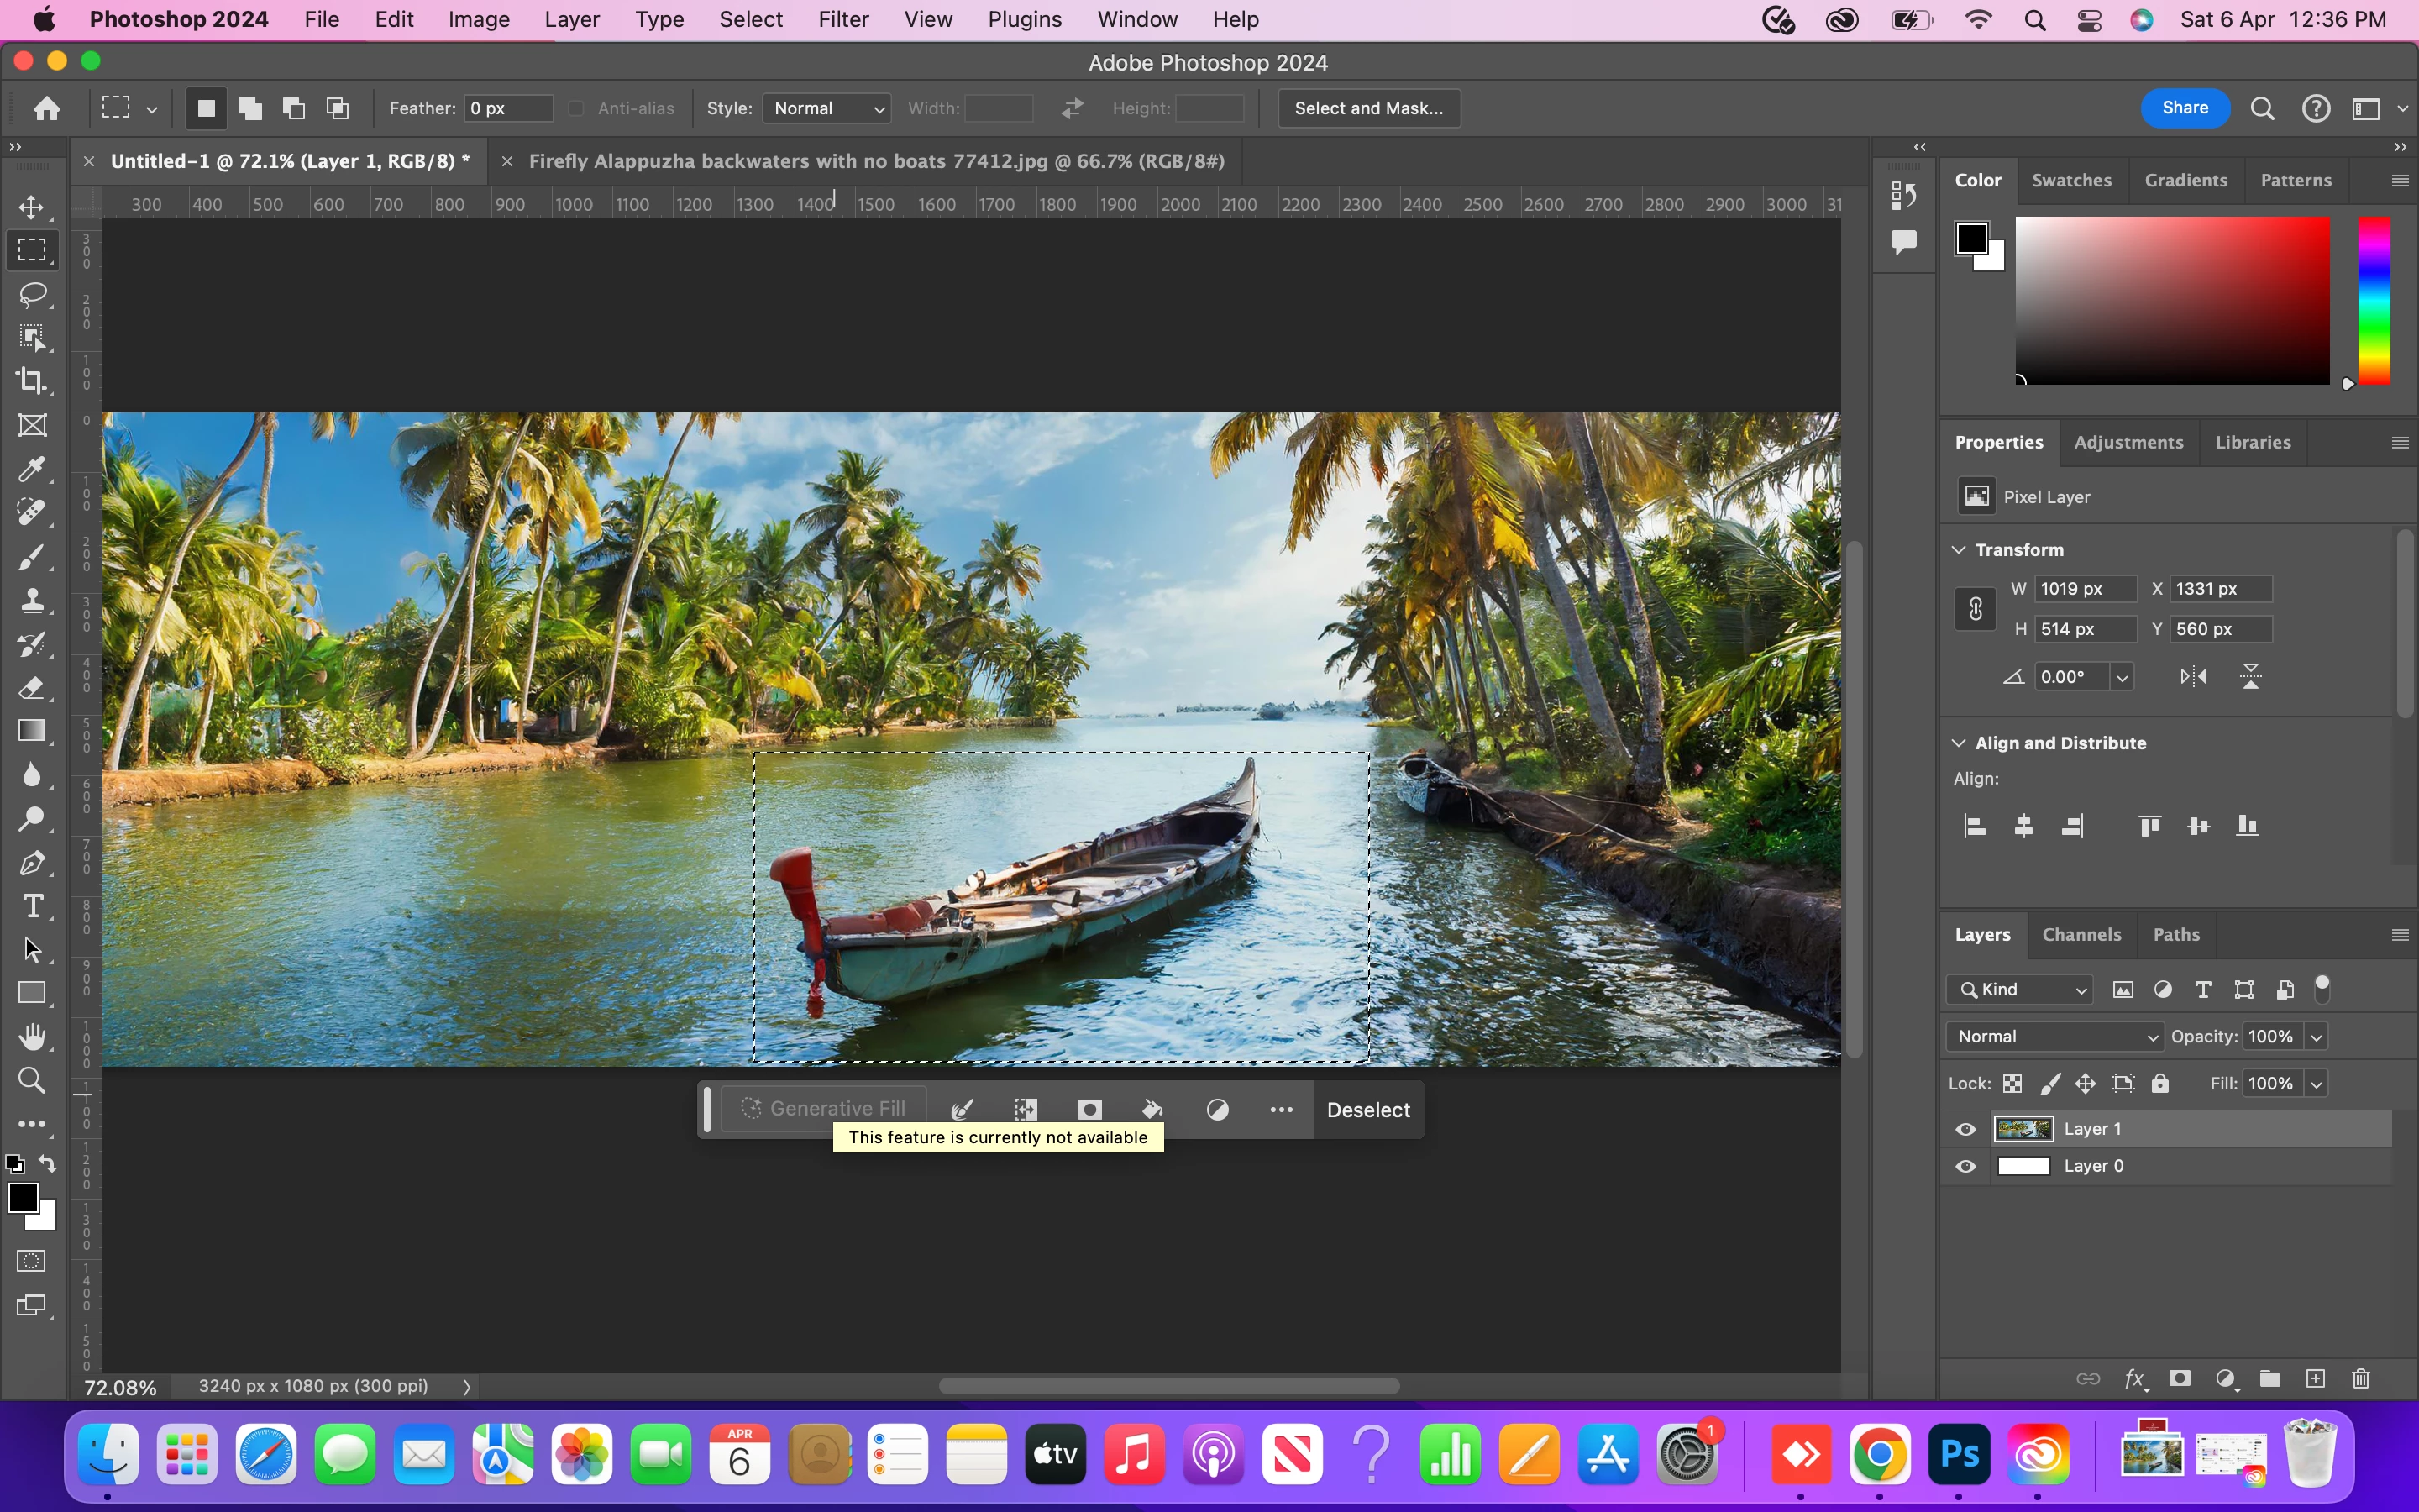Select the Zoom tool in toolbar
Screen dimensions: 2419x1512
[x=31, y=1080]
